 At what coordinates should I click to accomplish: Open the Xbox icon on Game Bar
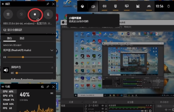[x=82, y=6]
